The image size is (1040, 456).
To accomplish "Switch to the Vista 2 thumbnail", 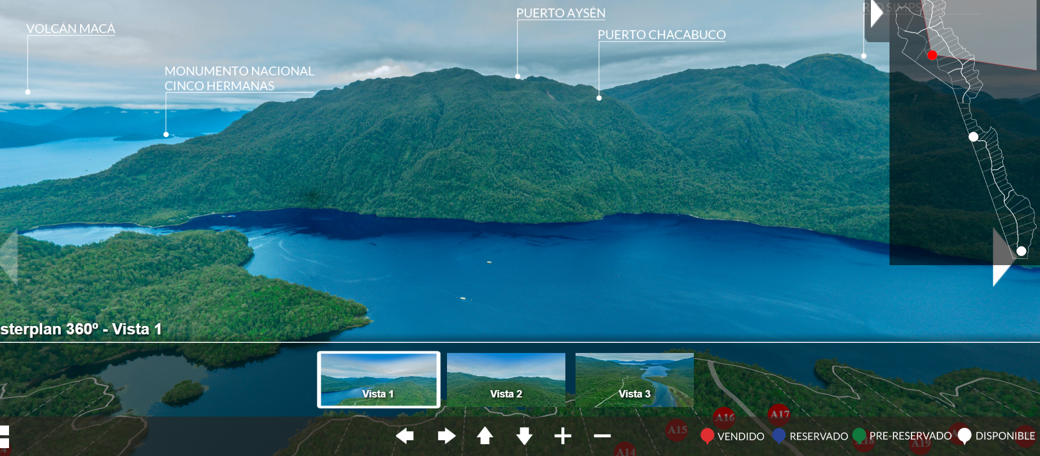I will coord(506,379).
